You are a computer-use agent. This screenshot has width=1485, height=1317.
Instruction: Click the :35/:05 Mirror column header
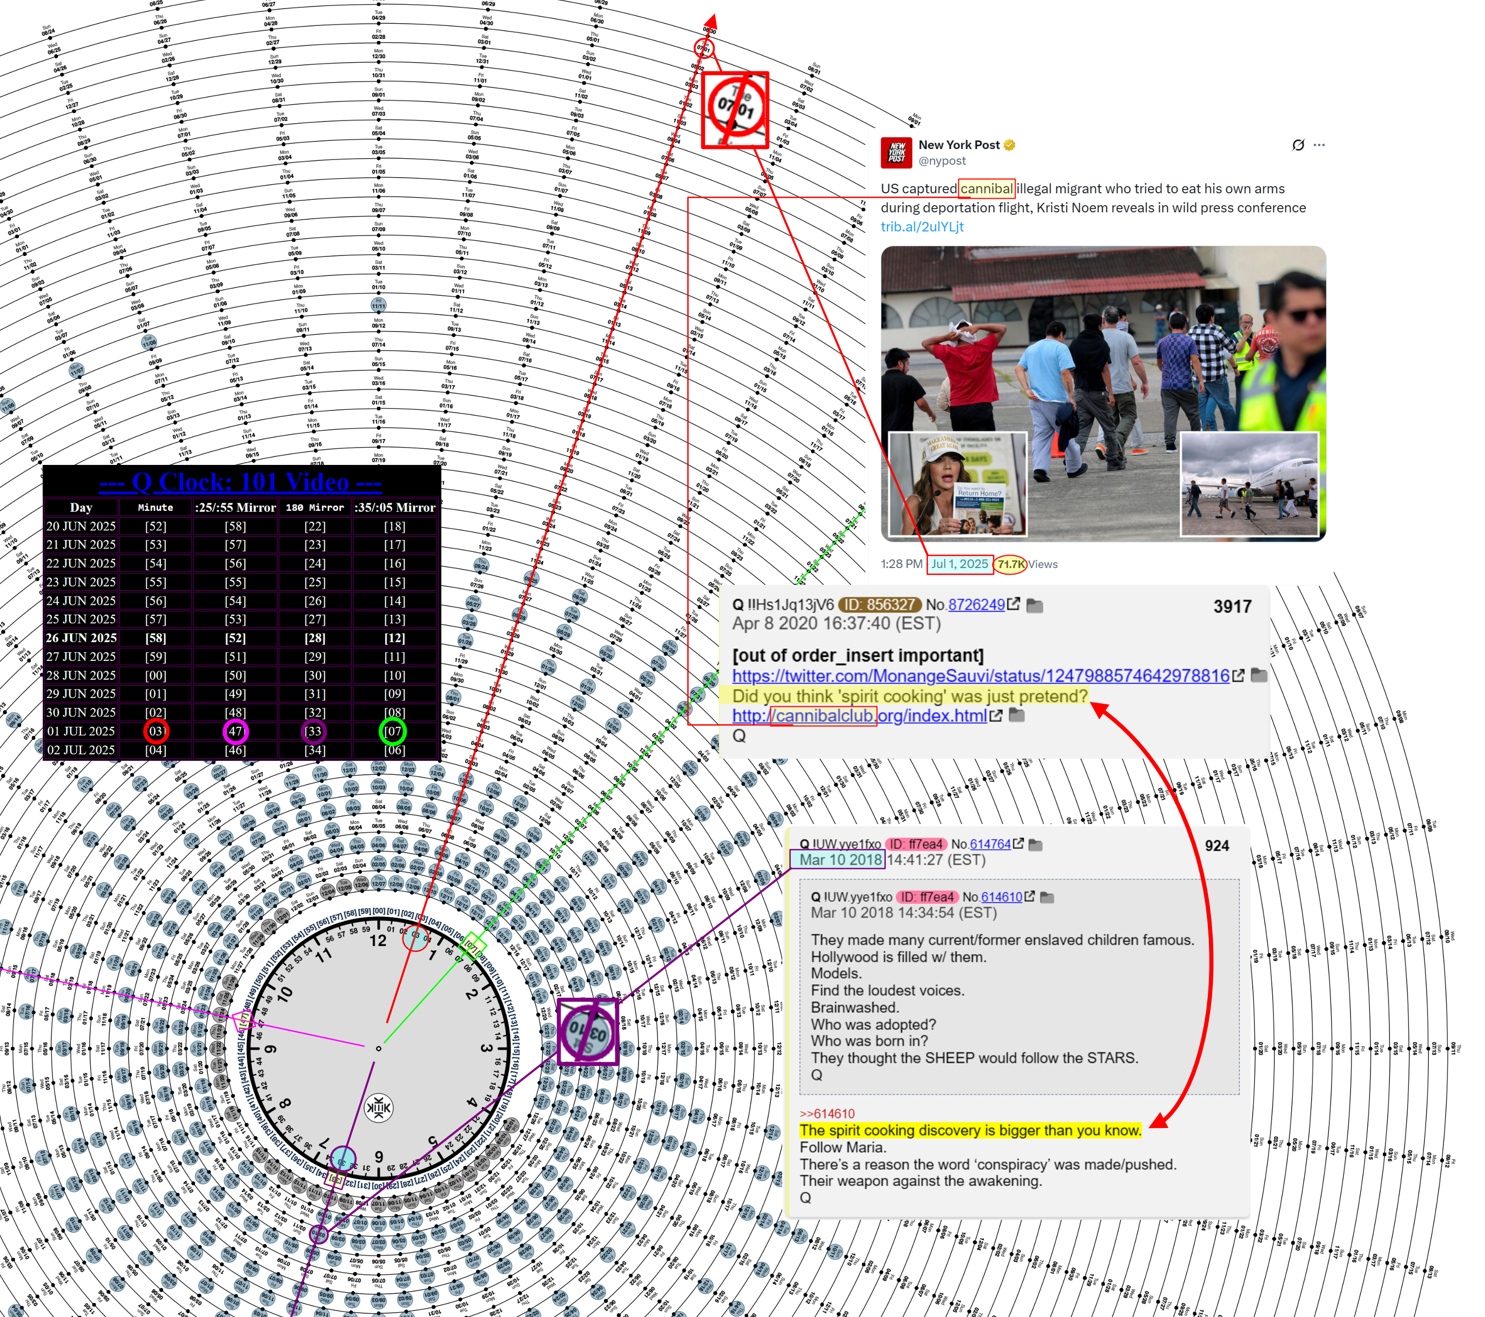tap(394, 508)
